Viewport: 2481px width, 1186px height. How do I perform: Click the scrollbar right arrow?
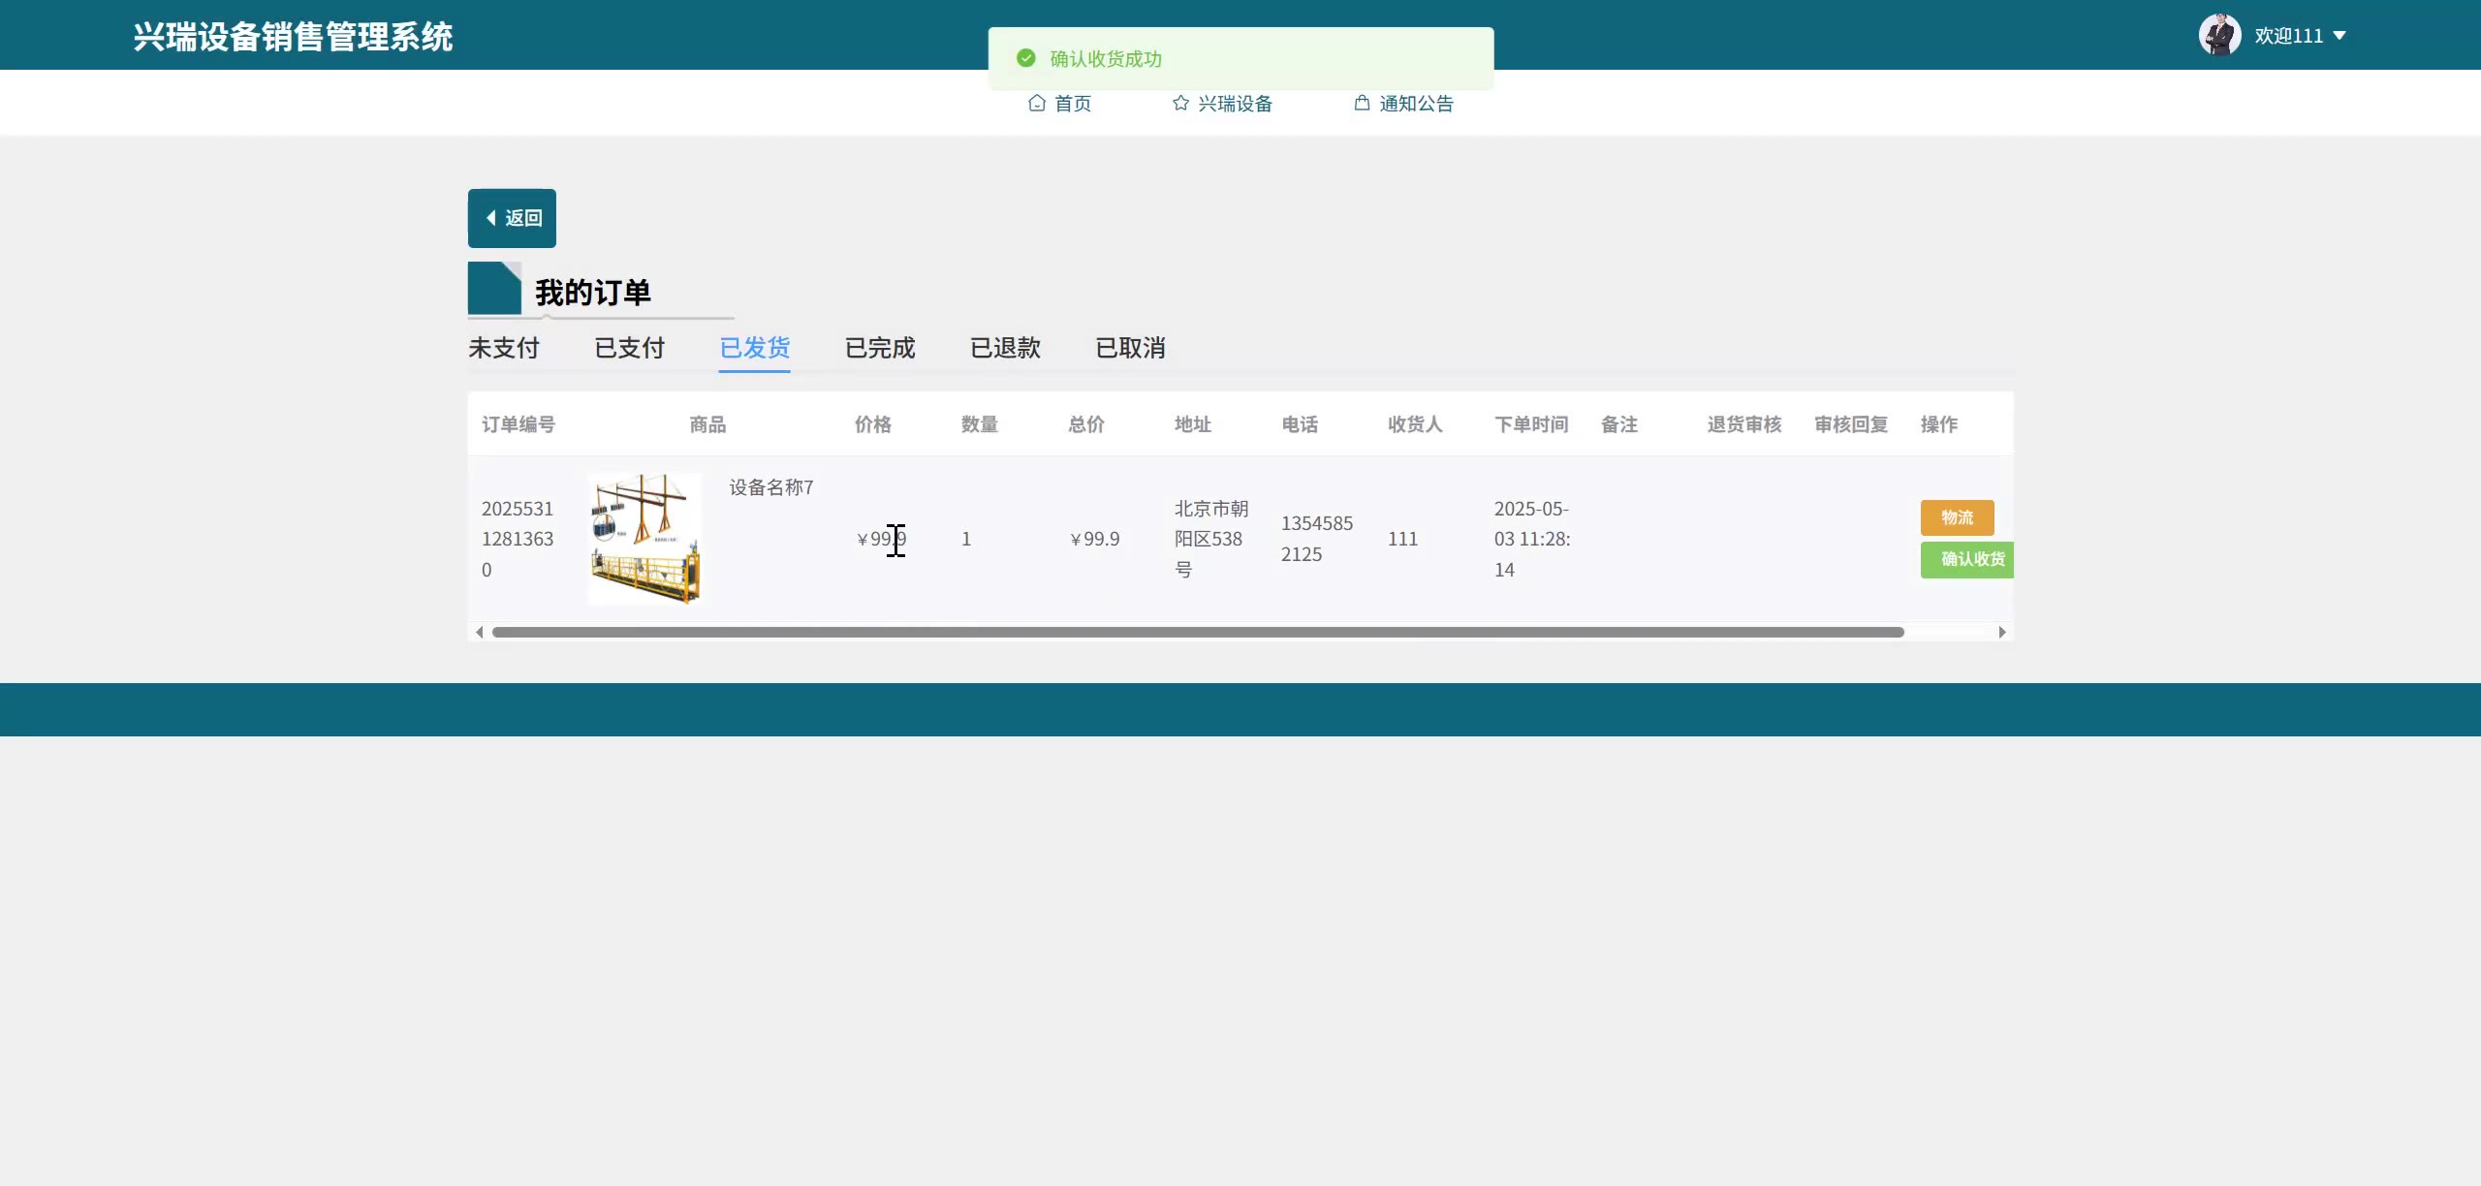(2002, 632)
